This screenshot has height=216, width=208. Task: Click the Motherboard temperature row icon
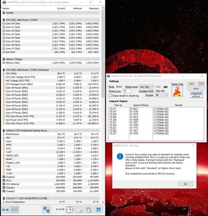click(4, 134)
